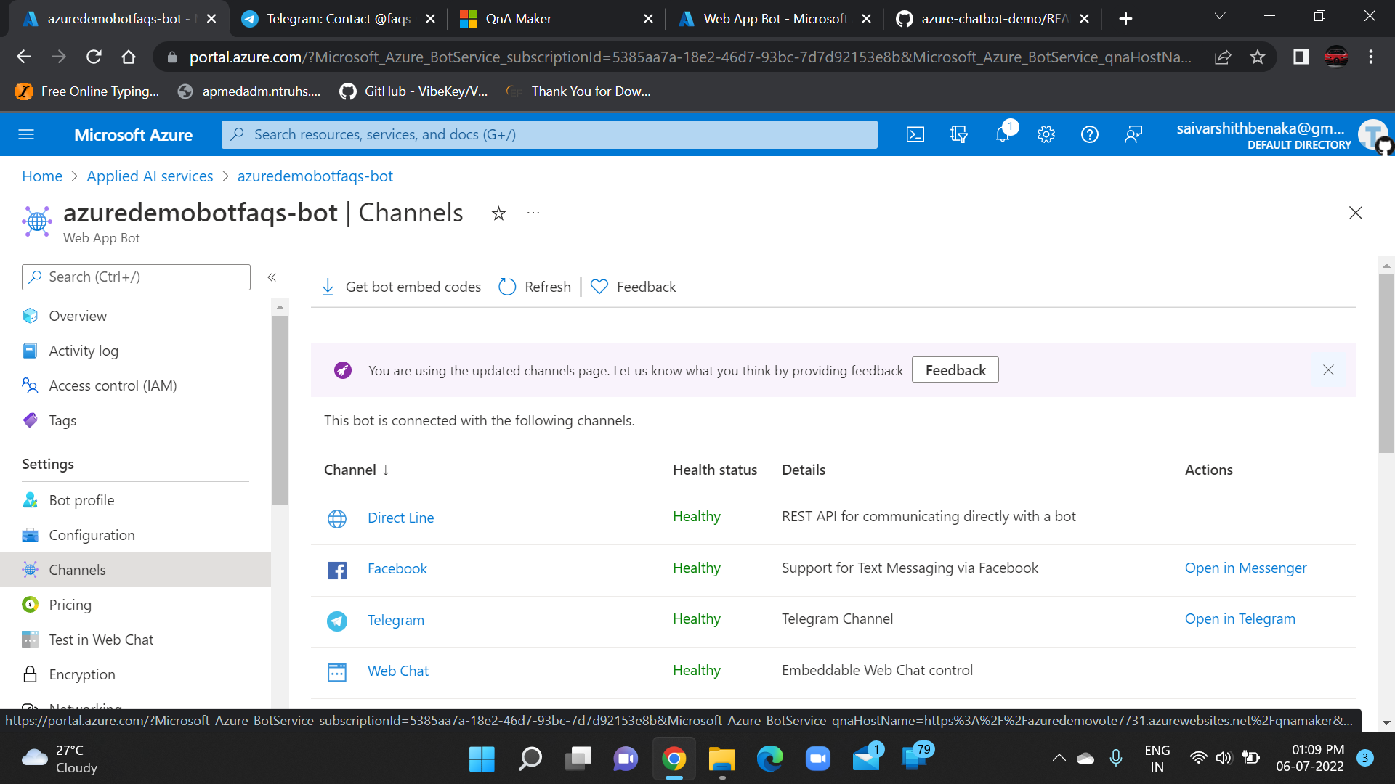
Task: Open Telegram via Open in Telegram link
Action: tap(1240, 618)
